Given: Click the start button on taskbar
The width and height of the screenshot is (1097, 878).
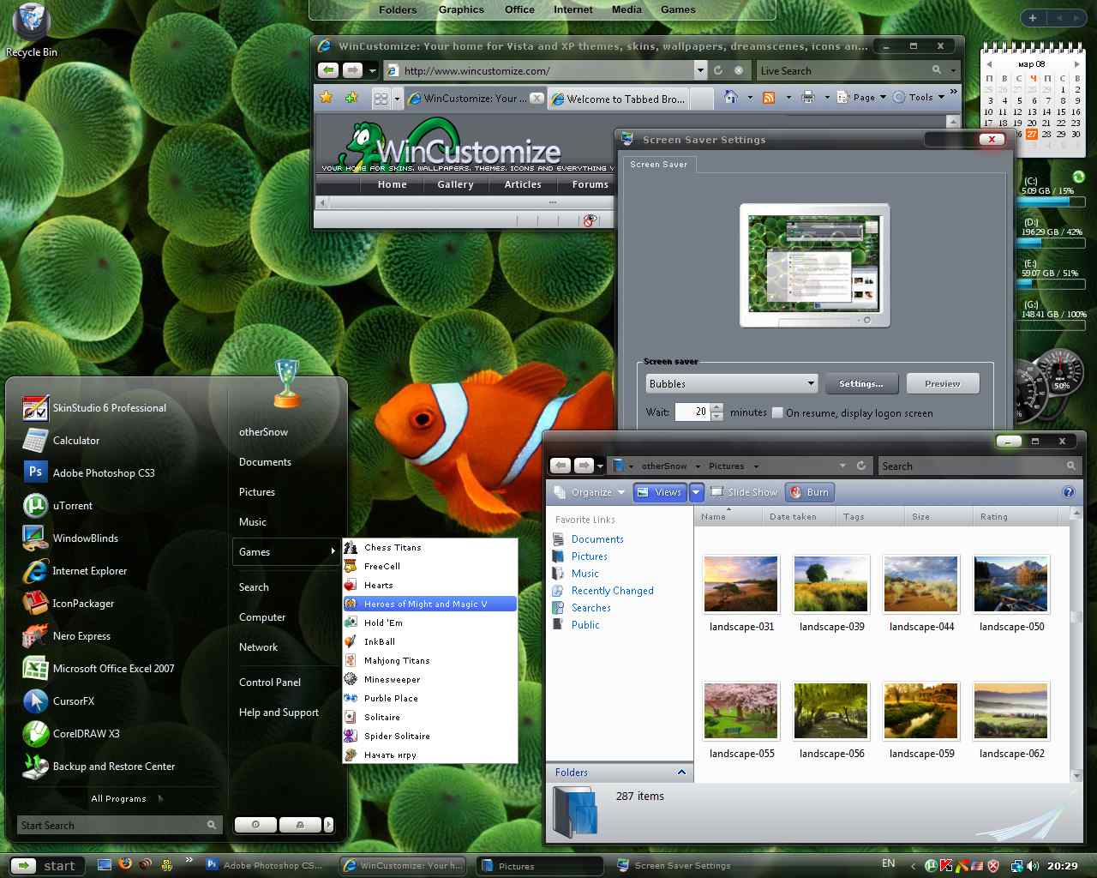Looking at the screenshot, I should (x=46, y=865).
